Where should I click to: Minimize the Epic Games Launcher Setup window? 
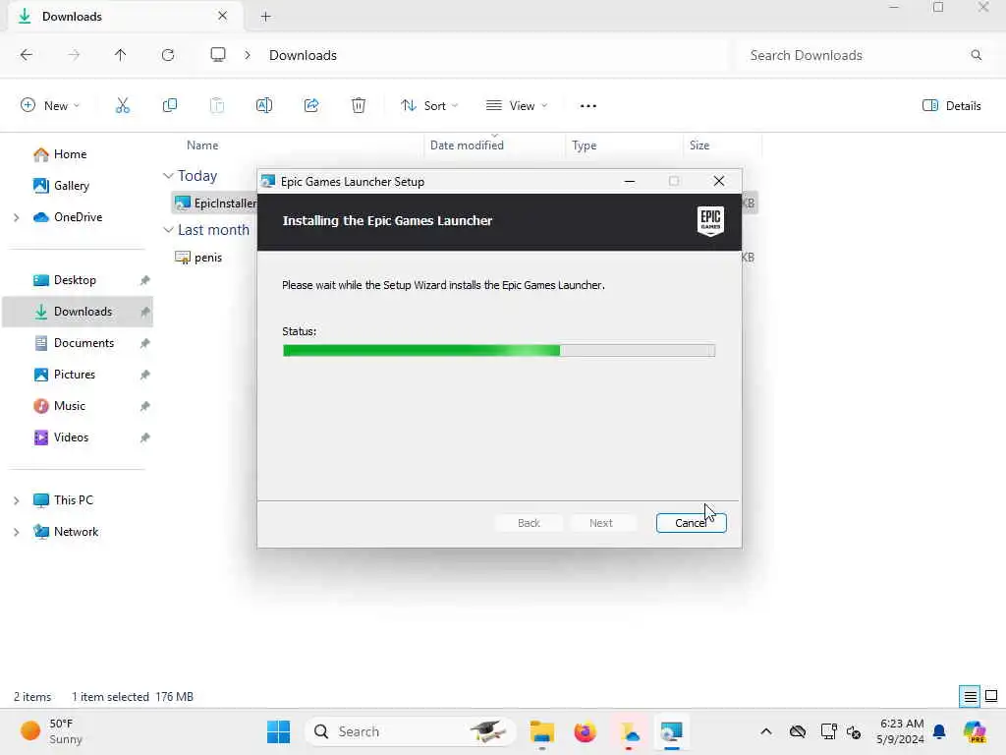pos(630,182)
